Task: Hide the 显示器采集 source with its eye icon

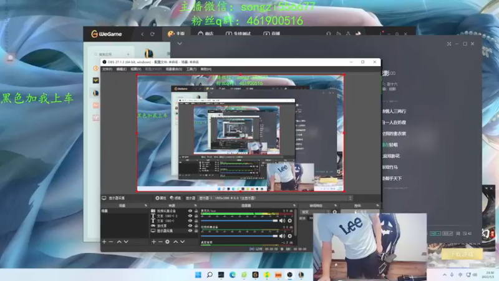Action: pos(190,230)
